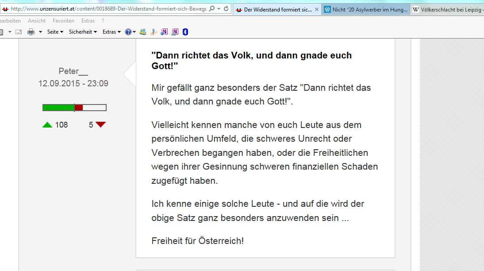The height and width of the screenshot is (271, 484).
Task: Close the Der Widerstand formiert sich tab
Action: 316,9
